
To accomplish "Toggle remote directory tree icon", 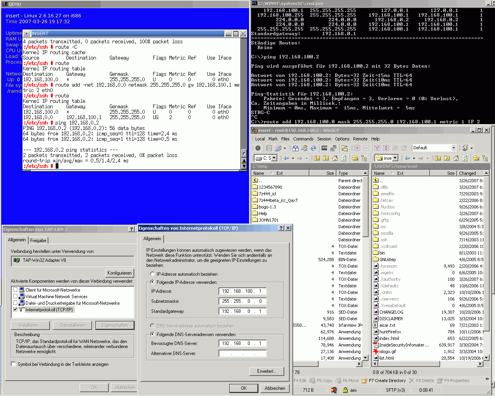I will click(x=485, y=158).
